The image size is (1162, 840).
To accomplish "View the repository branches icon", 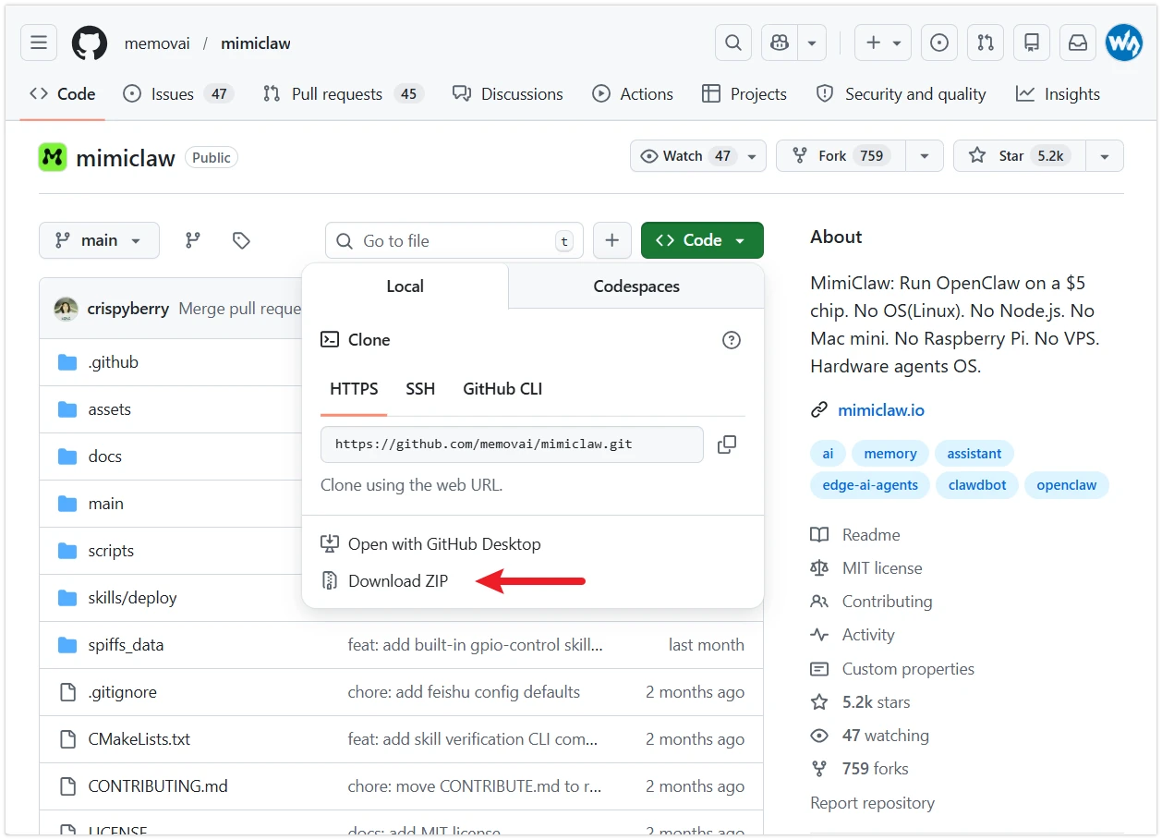I will 192,240.
